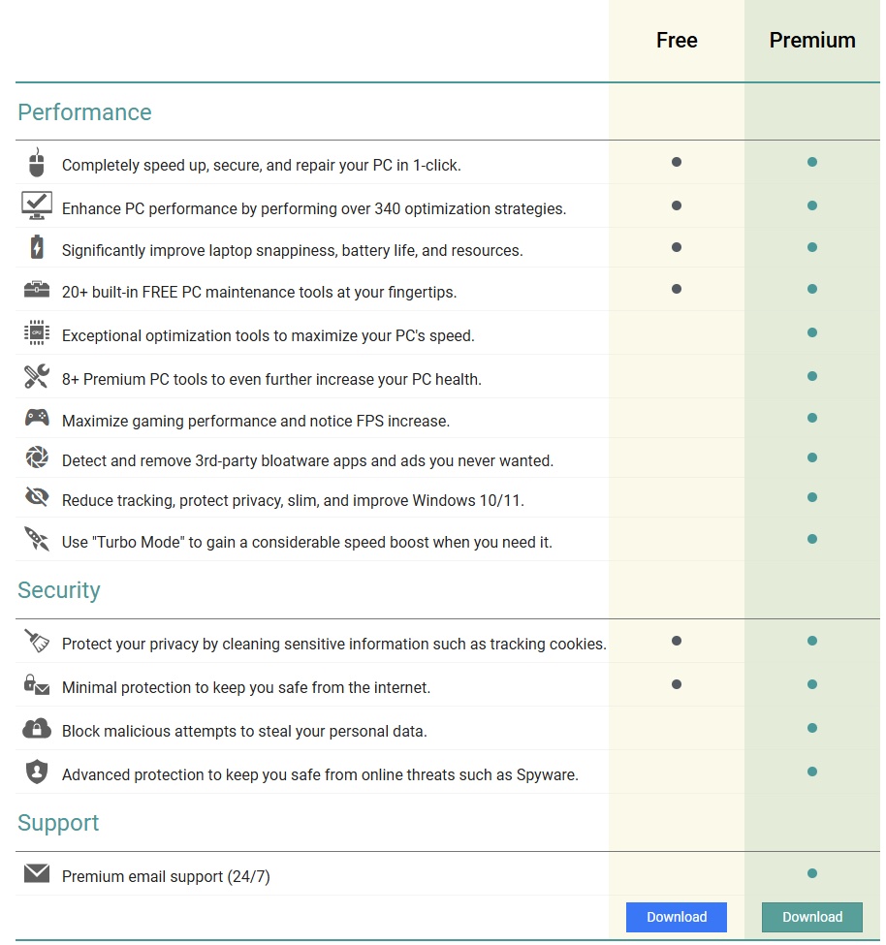Click the Security section heading
Viewport: 886px width, 945px height.
59,590
